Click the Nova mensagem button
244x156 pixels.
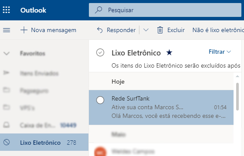tap(48, 30)
